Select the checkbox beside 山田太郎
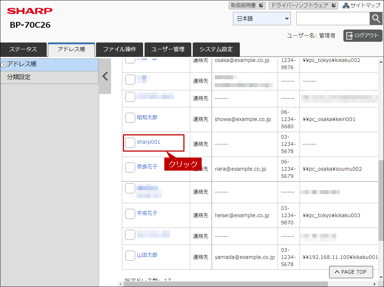The image size is (384, 287). pos(130,256)
